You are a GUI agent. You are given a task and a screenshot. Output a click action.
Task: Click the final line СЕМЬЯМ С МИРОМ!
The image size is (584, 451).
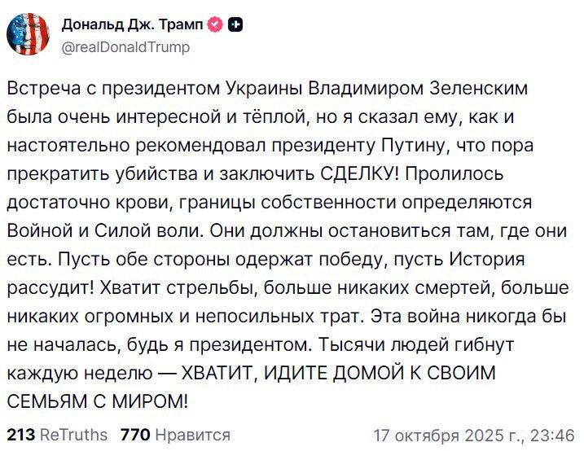click(97, 401)
